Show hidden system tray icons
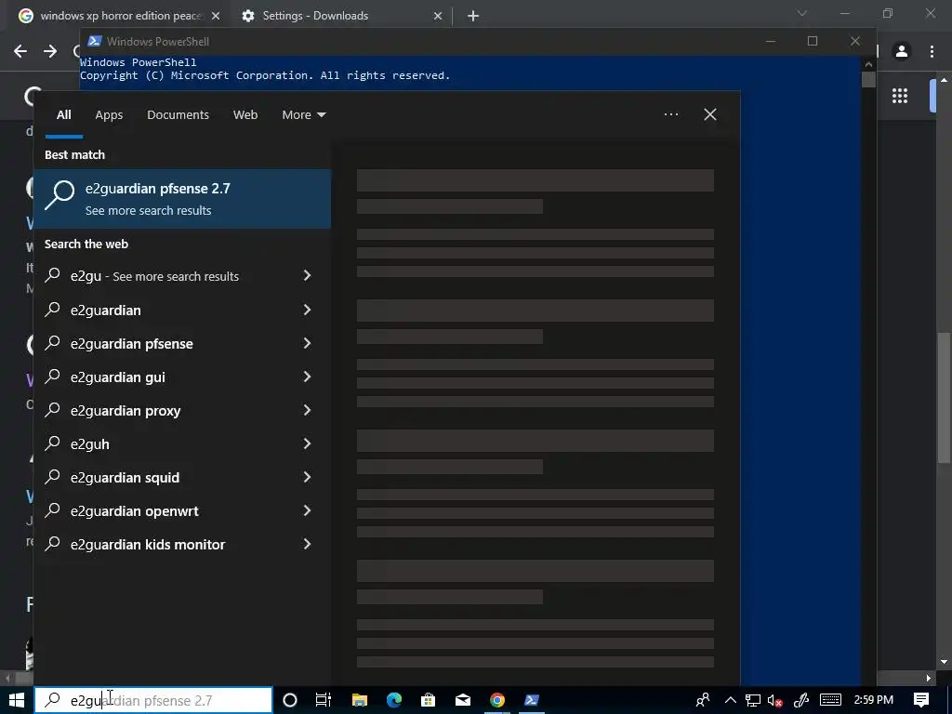 pos(731,700)
